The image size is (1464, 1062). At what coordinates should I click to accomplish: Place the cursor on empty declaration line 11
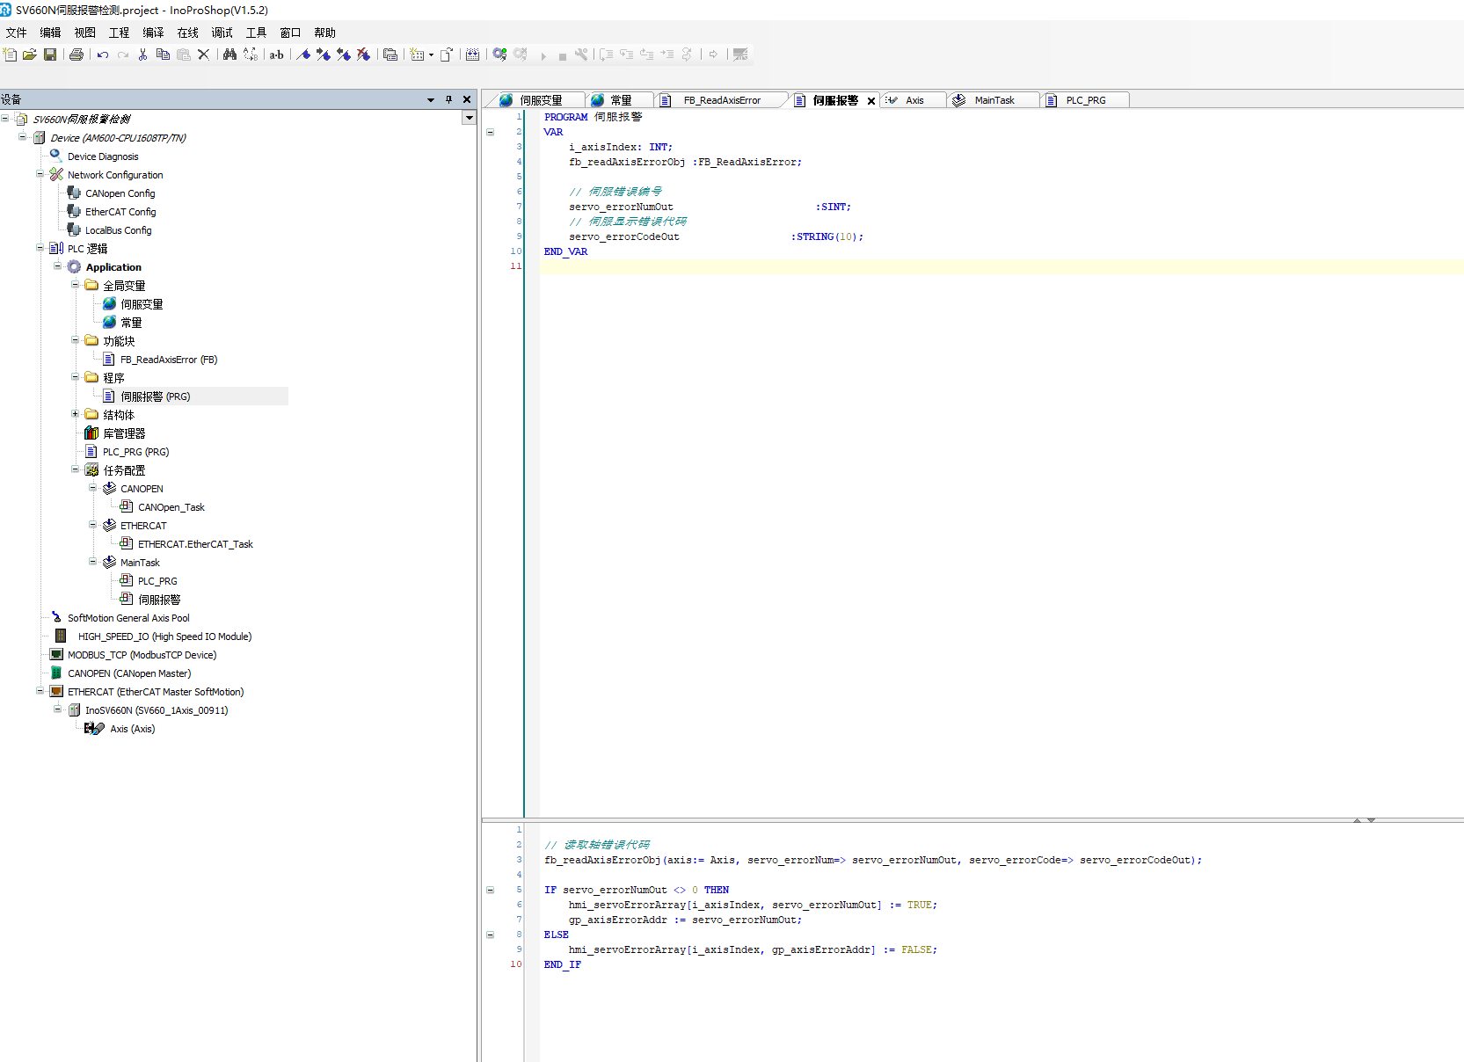coord(1001,266)
